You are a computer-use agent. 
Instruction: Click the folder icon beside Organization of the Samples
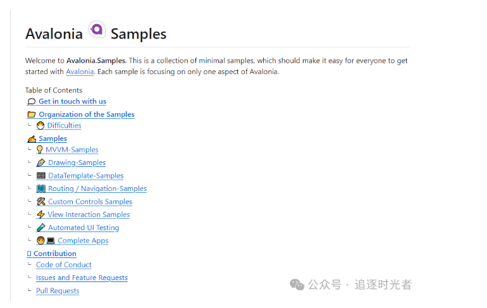[32, 114]
